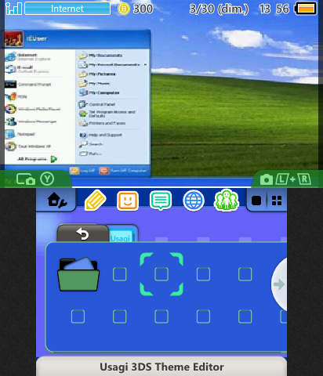
Task: Open Notepad in the XP start menu
Action: [20, 134]
